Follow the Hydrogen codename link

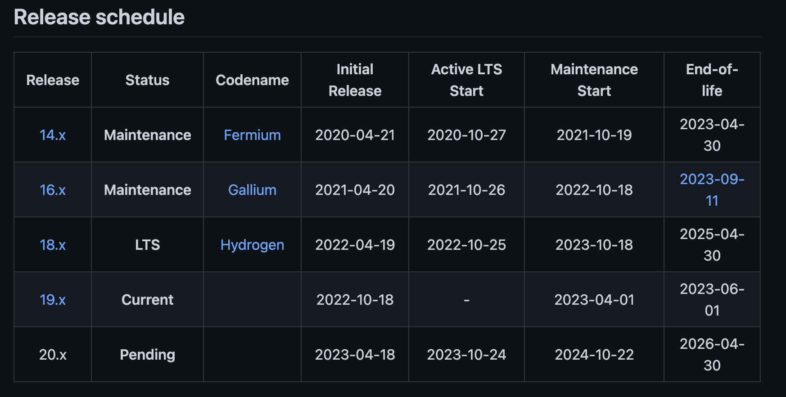[252, 245]
